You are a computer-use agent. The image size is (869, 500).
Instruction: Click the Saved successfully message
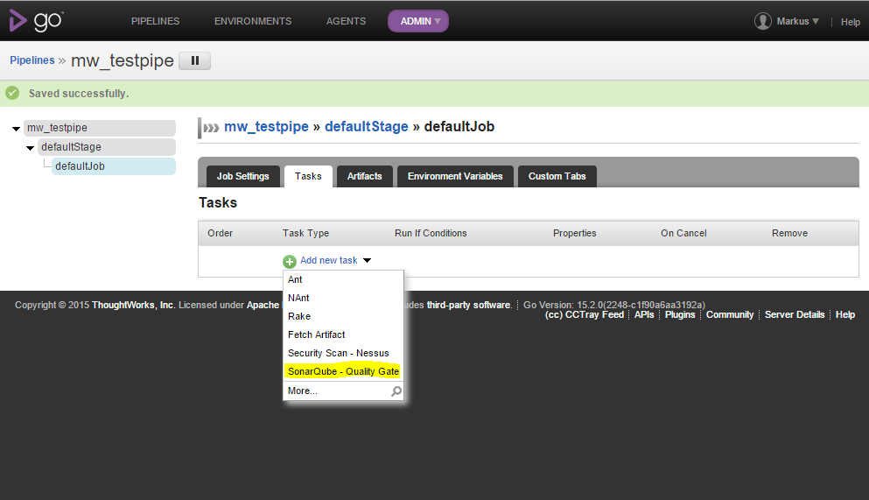click(79, 94)
